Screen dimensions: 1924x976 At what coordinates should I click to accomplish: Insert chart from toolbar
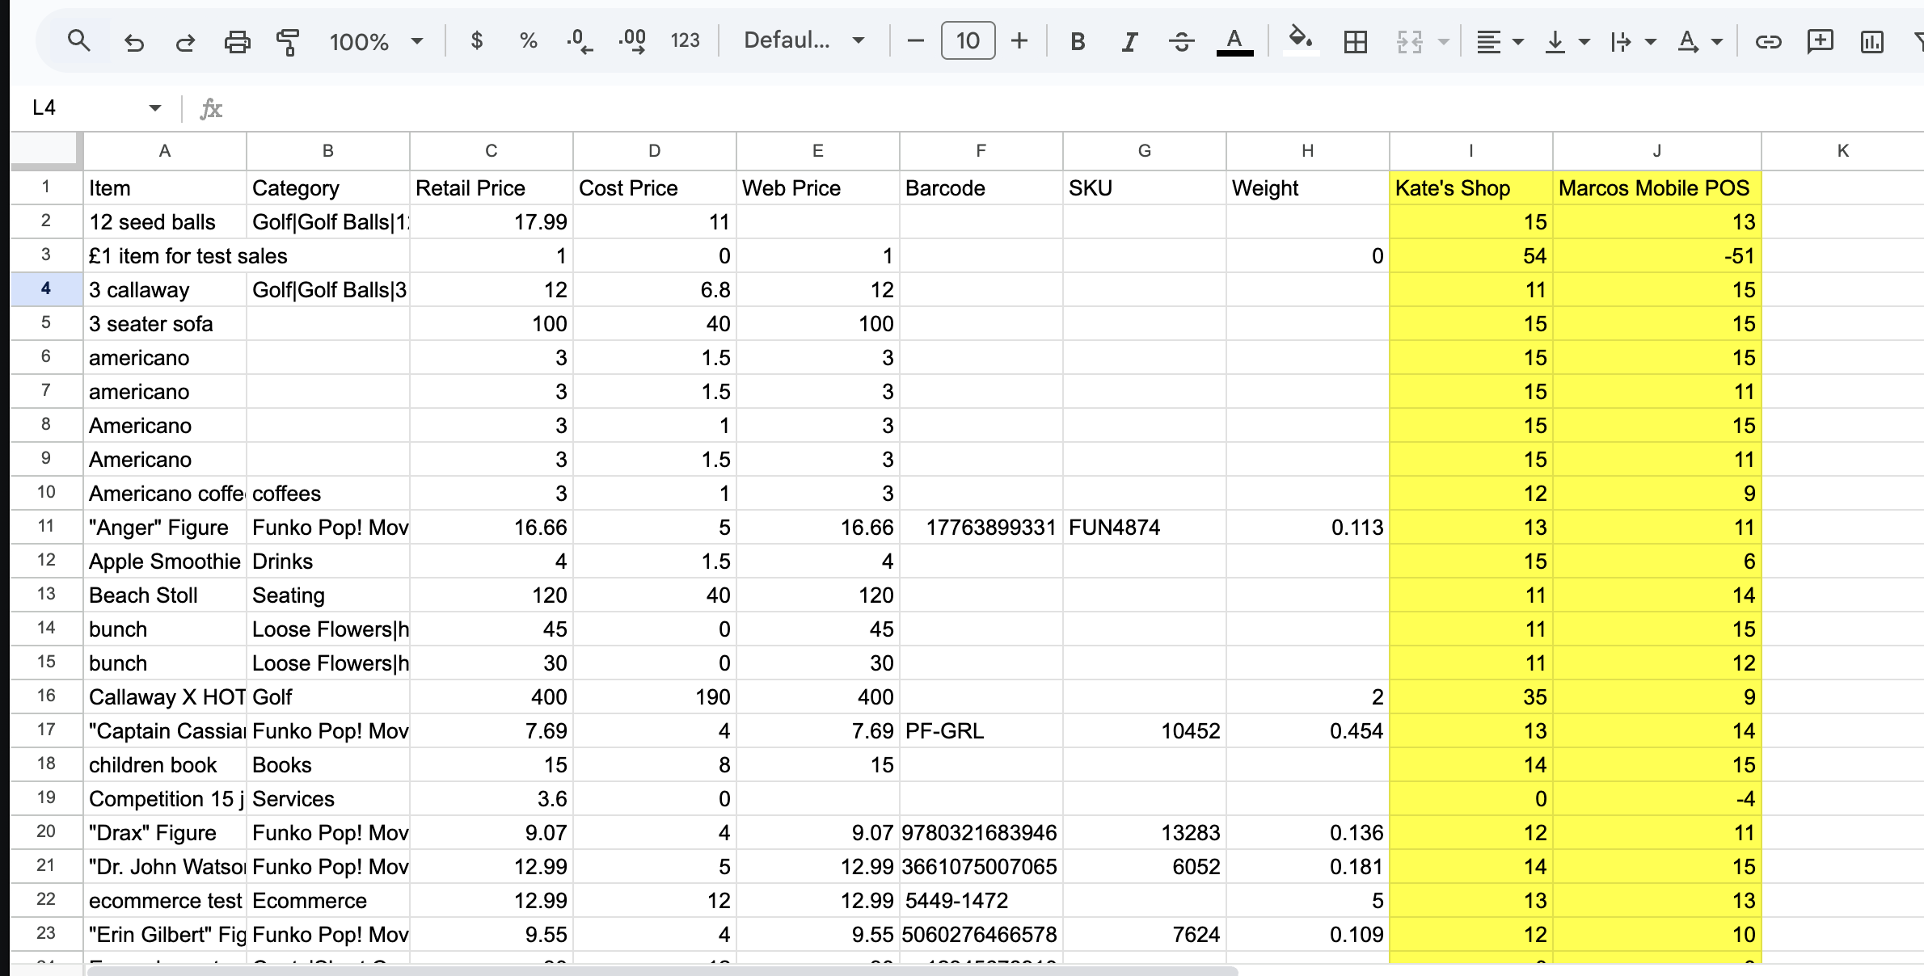click(x=1871, y=41)
